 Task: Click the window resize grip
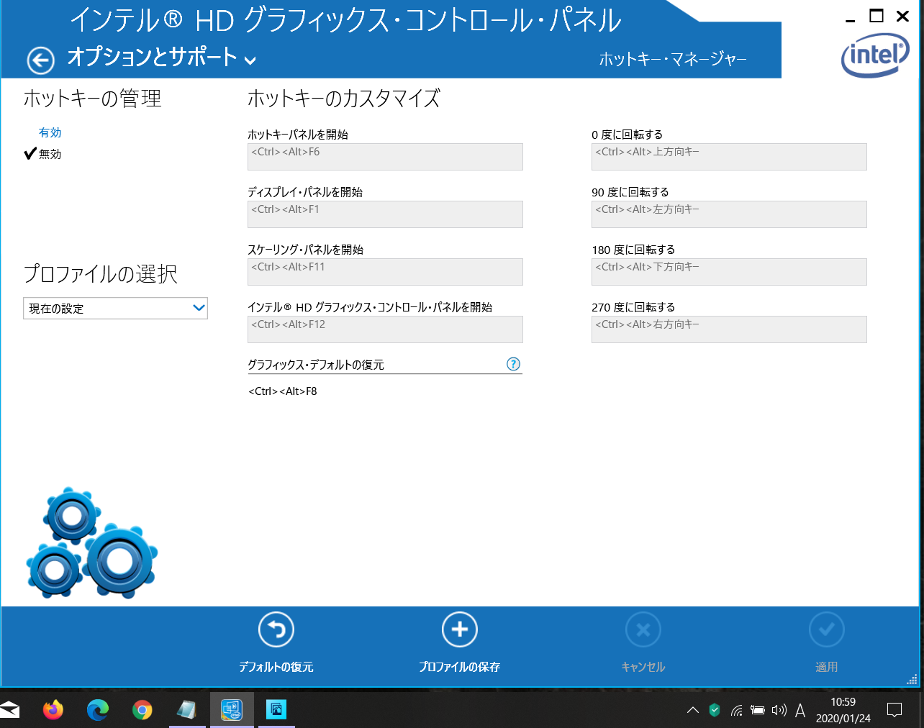click(912, 679)
